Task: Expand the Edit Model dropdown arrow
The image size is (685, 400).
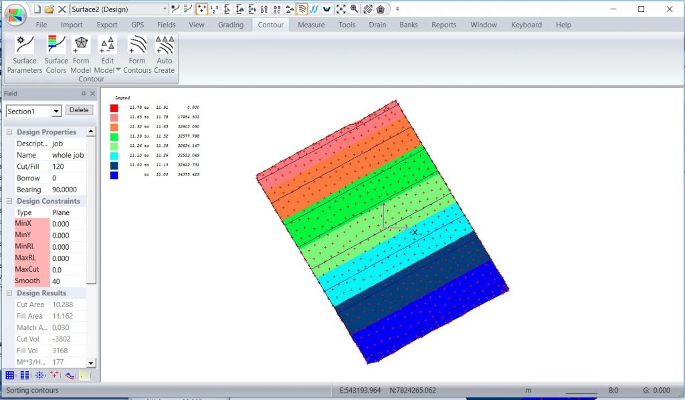Action: pos(118,69)
